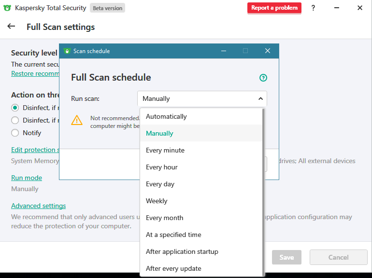Minimize the Scan schedule dialog

click(224, 51)
